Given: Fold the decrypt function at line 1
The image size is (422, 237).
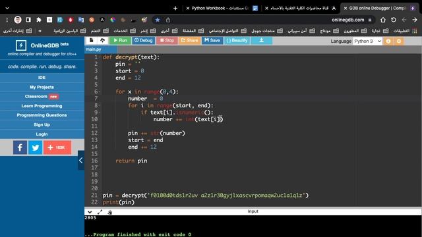Looking at the screenshot, I should tap(100, 57).
